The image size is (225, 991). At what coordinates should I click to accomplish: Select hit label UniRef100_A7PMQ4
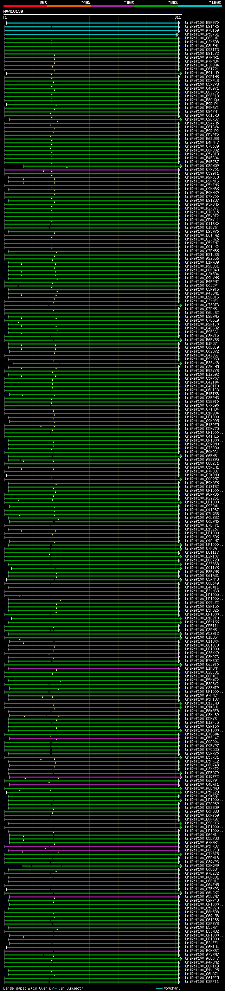(202, 62)
